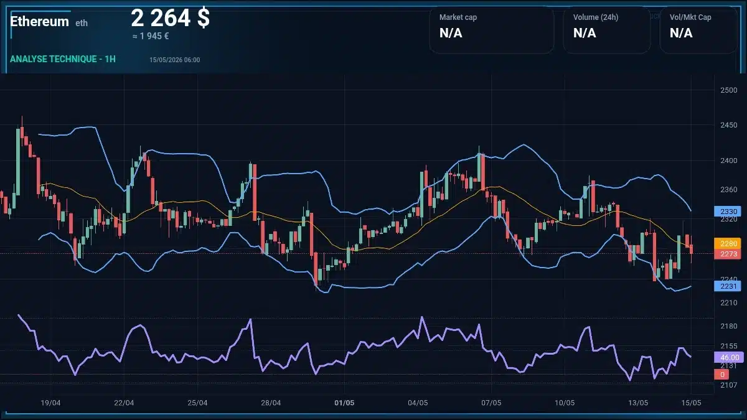The width and height of the screenshot is (747, 420).
Task: Click the eth ticker symbol
Action: (82, 23)
